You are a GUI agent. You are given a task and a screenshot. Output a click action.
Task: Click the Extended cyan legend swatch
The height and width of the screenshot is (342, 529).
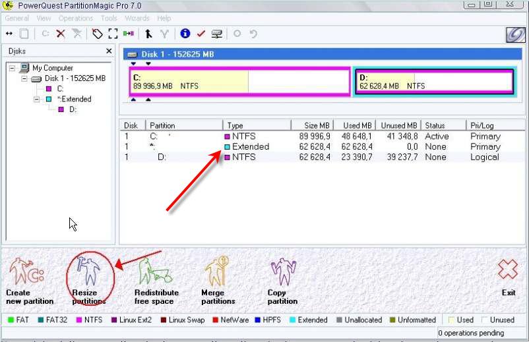coord(292,320)
